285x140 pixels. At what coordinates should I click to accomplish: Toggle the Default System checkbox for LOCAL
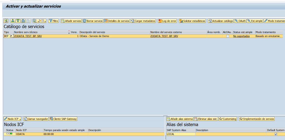[x=276, y=134]
